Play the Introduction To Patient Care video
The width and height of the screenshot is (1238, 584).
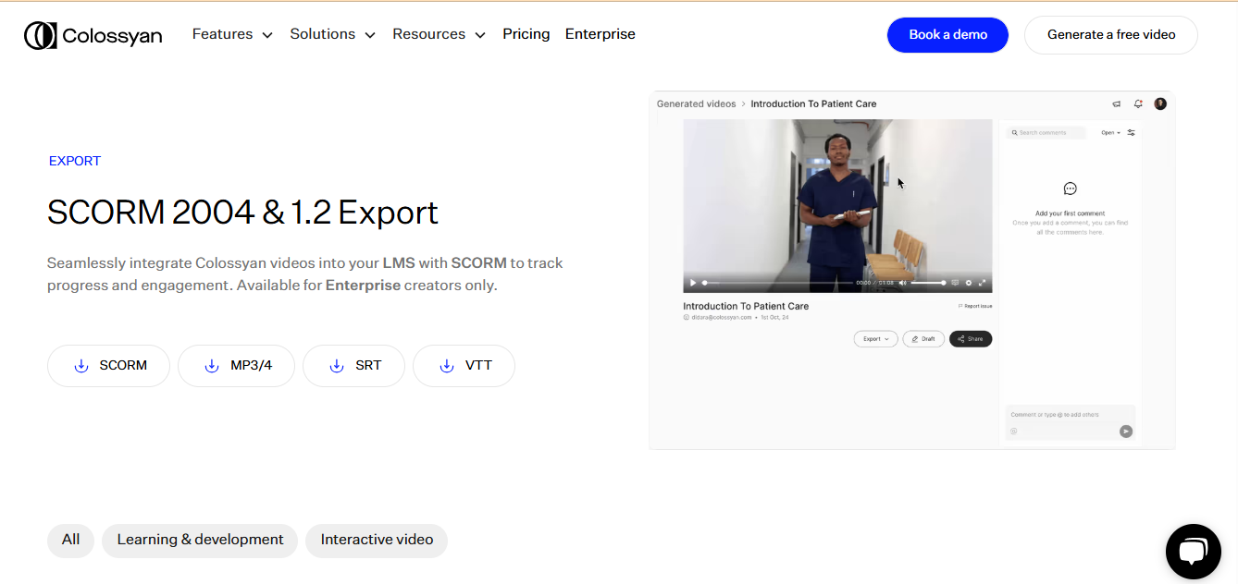(x=693, y=283)
